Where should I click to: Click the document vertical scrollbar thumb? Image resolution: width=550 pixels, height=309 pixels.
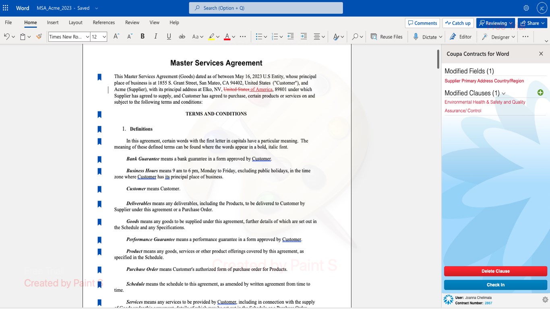coord(438,59)
